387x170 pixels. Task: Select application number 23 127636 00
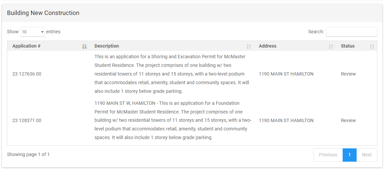pyautogui.click(x=27, y=74)
